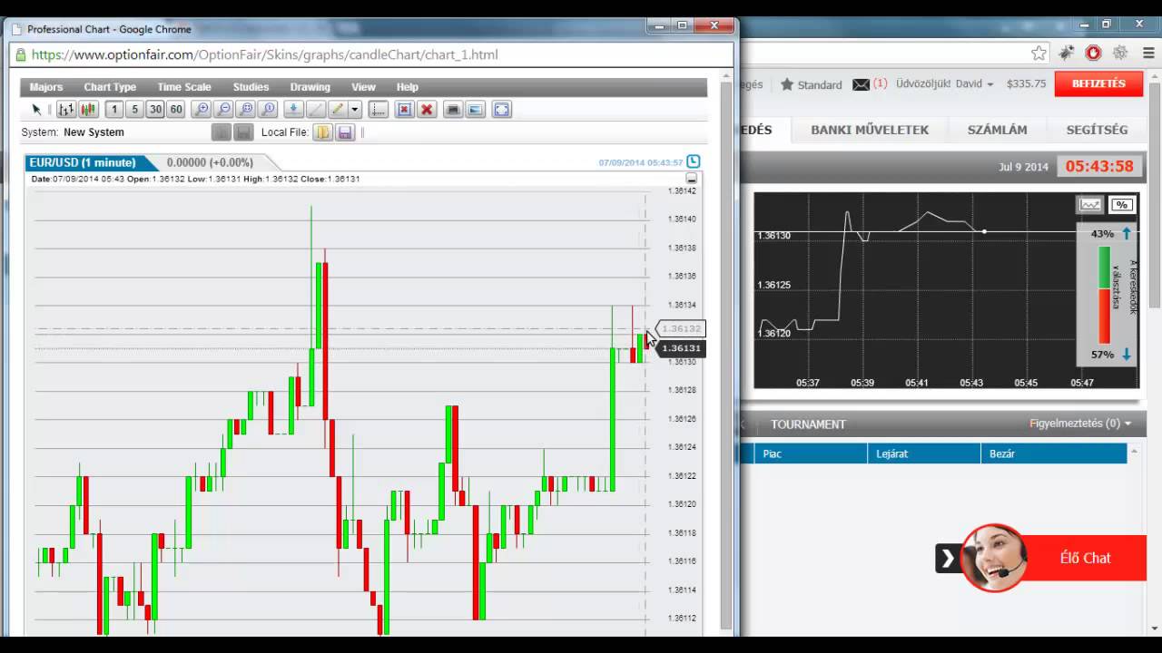Open the SEGÍTSÉG tab

click(x=1097, y=130)
